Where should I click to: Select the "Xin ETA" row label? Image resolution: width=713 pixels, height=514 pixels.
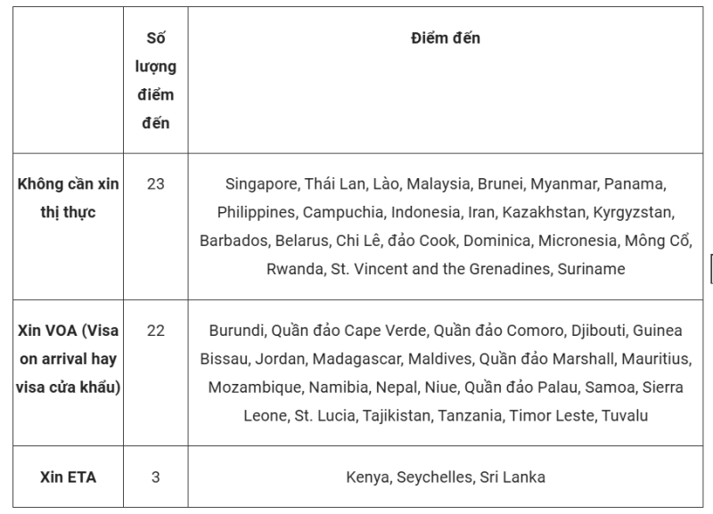67,477
